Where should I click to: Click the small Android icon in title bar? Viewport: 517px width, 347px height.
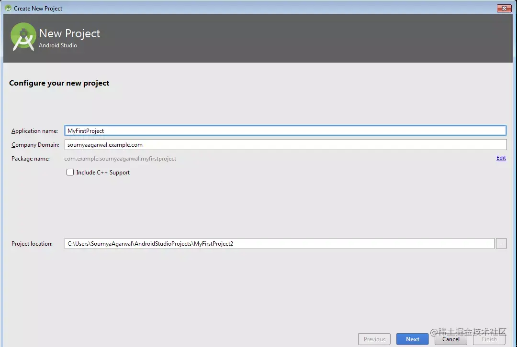pyautogui.click(x=8, y=8)
